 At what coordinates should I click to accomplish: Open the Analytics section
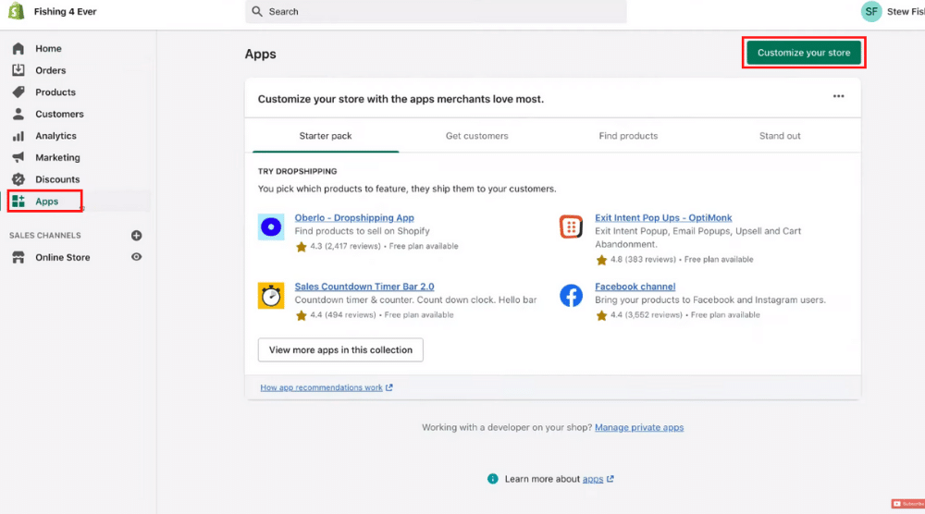pos(56,136)
